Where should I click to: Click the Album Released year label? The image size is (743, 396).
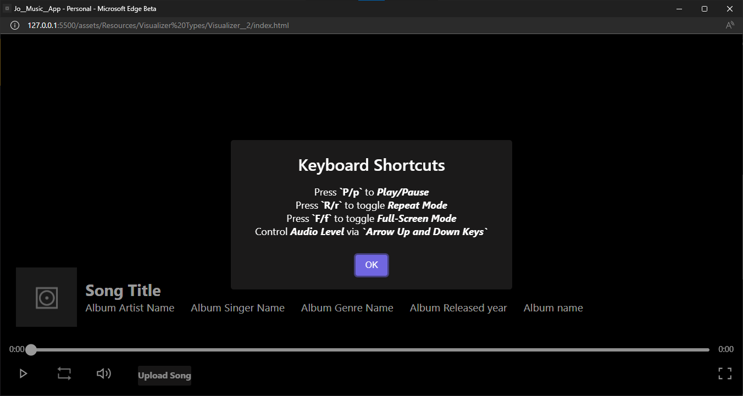pyautogui.click(x=458, y=308)
